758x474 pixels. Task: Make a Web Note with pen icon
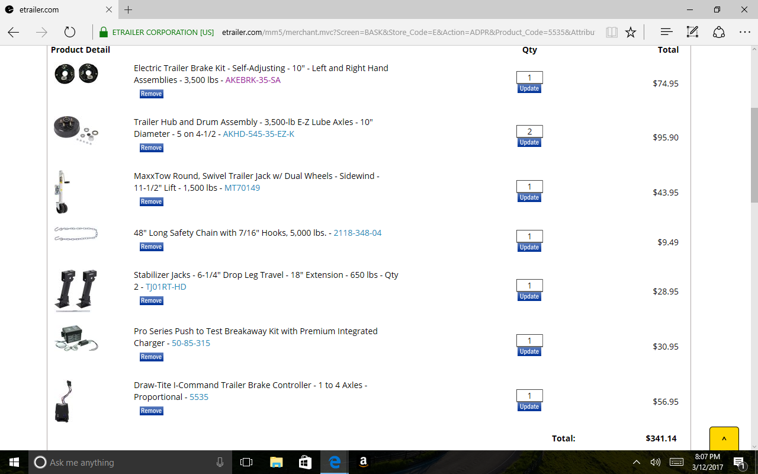[692, 32]
